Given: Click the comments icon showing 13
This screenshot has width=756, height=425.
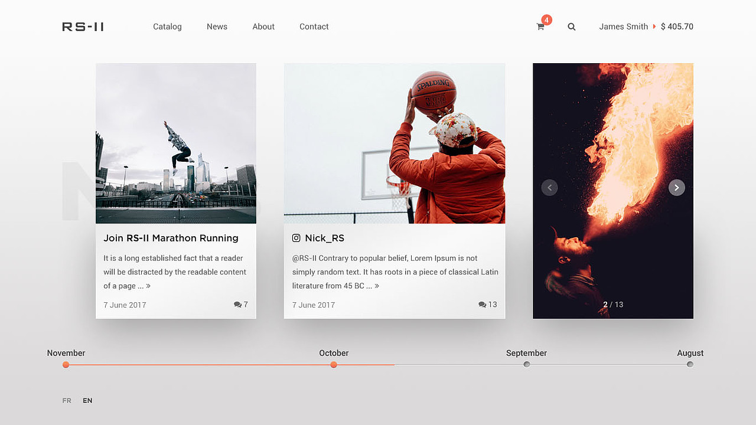Looking at the screenshot, I should (482, 305).
